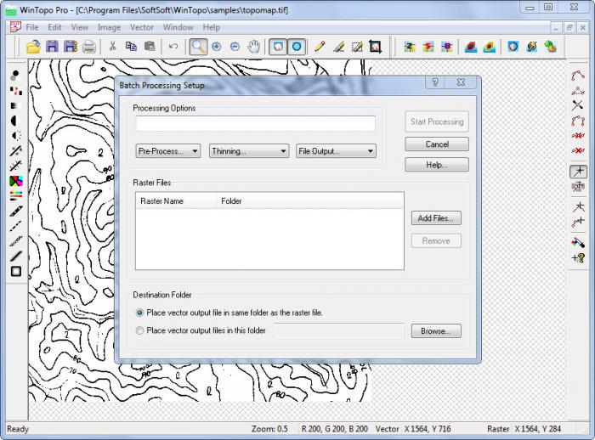Select the Pencil drawing tool
This screenshot has width=595, height=440.
(320, 47)
